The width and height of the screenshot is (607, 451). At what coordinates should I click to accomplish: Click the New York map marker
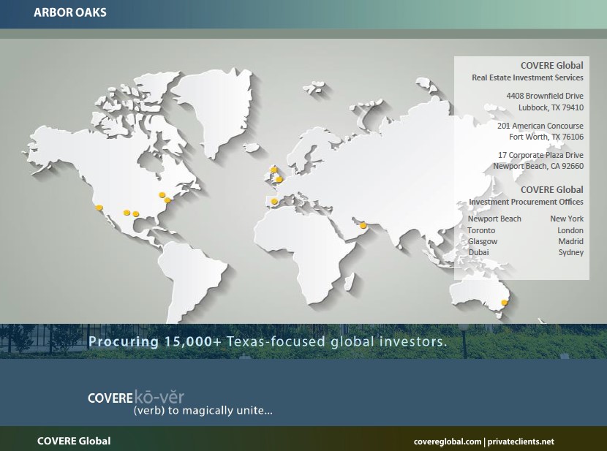[x=167, y=200]
